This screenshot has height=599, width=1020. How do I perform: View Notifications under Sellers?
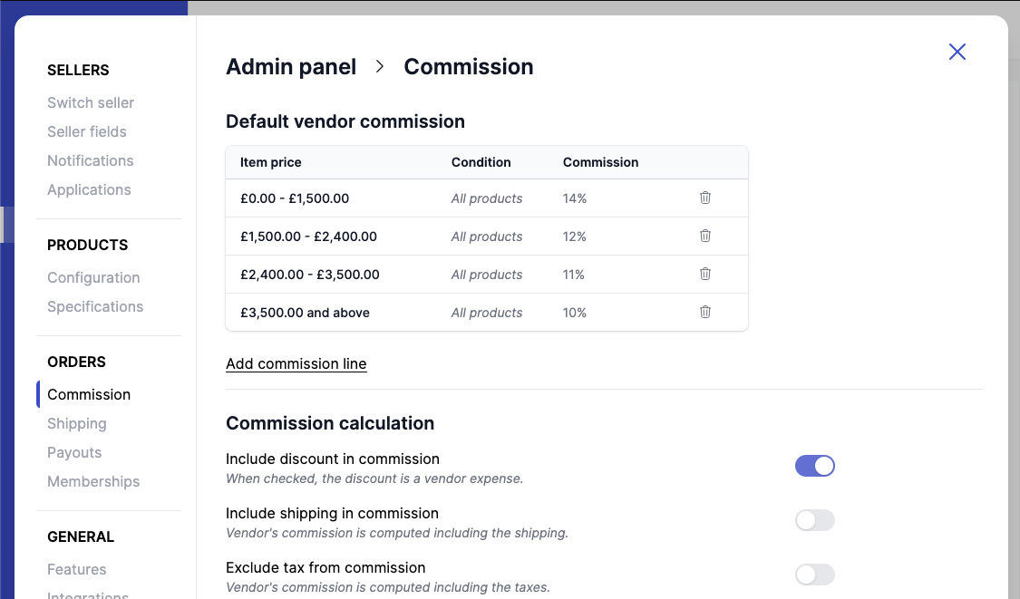[x=90, y=160]
